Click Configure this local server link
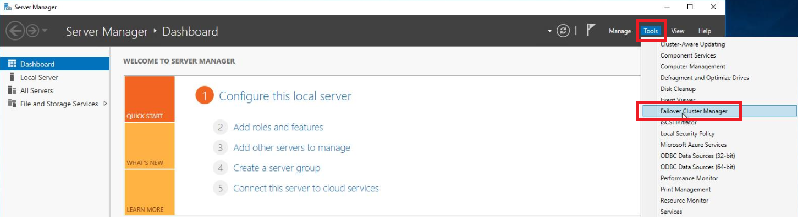Image resolution: width=798 pixels, height=217 pixels. pyautogui.click(x=285, y=96)
